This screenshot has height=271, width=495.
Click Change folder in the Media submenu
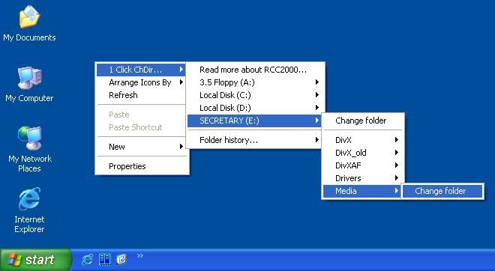coord(442,191)
